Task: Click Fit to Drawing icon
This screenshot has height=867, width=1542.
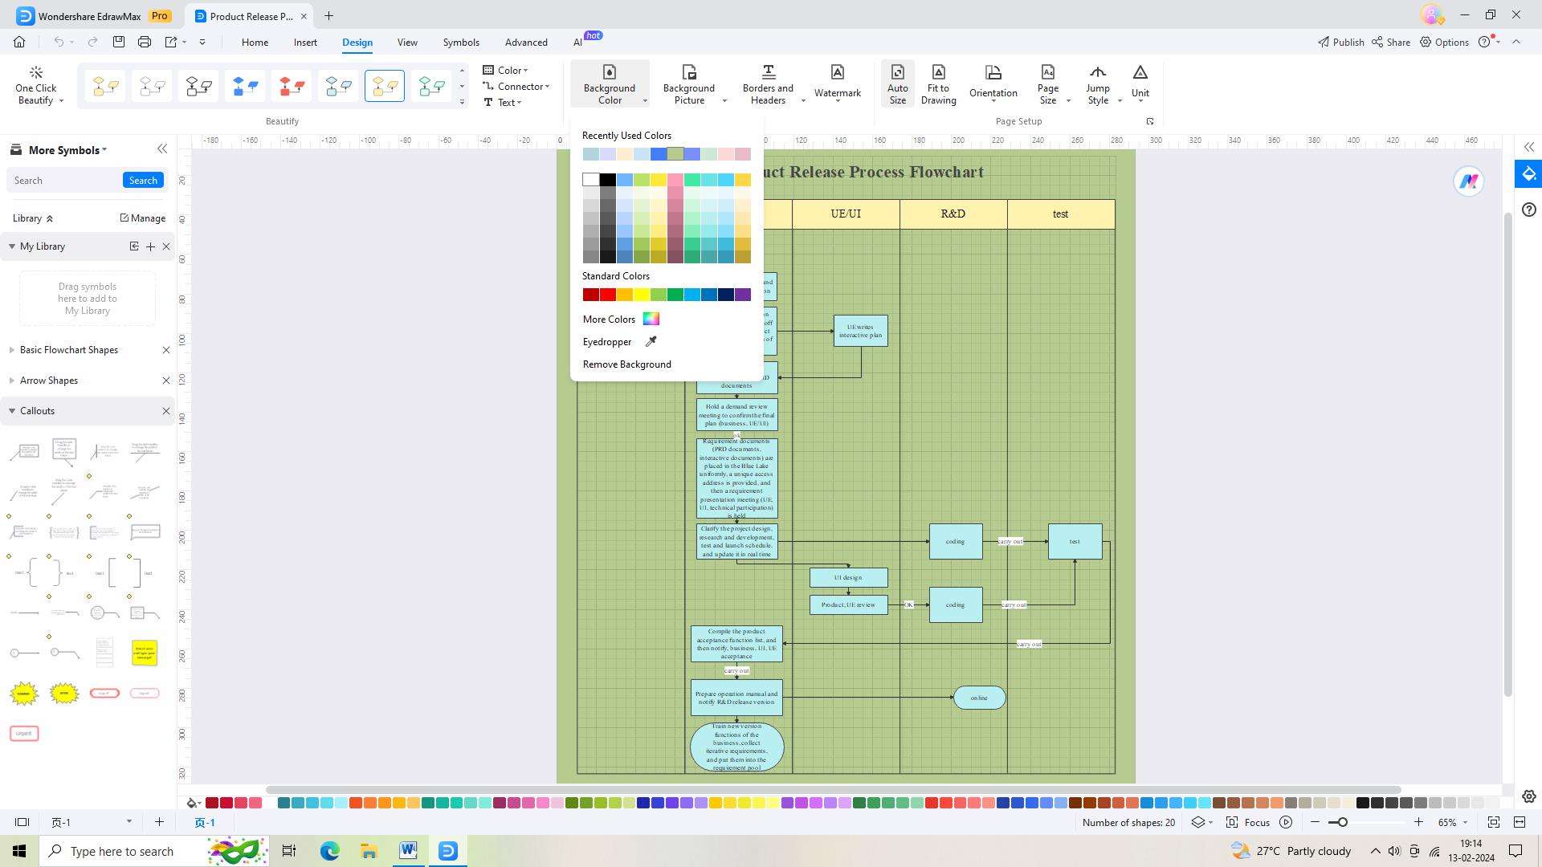Action: [938, 73]
